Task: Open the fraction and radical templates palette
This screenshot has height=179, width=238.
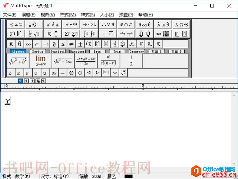Action: tap(34, 33)
